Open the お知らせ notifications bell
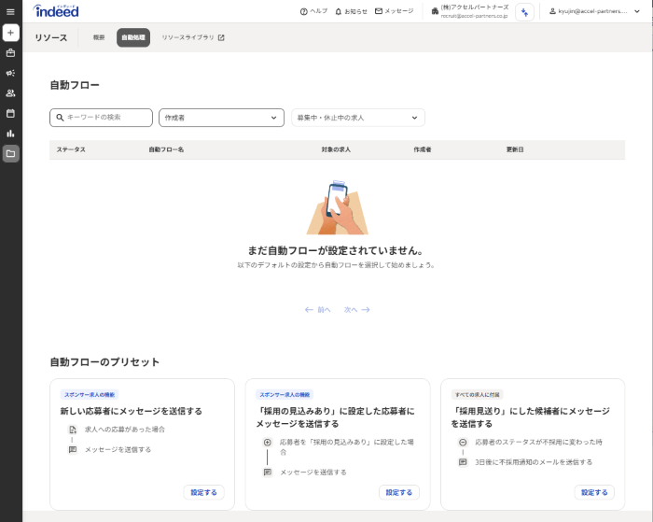Viewport: 653px width, 522px height. (351, 11)
